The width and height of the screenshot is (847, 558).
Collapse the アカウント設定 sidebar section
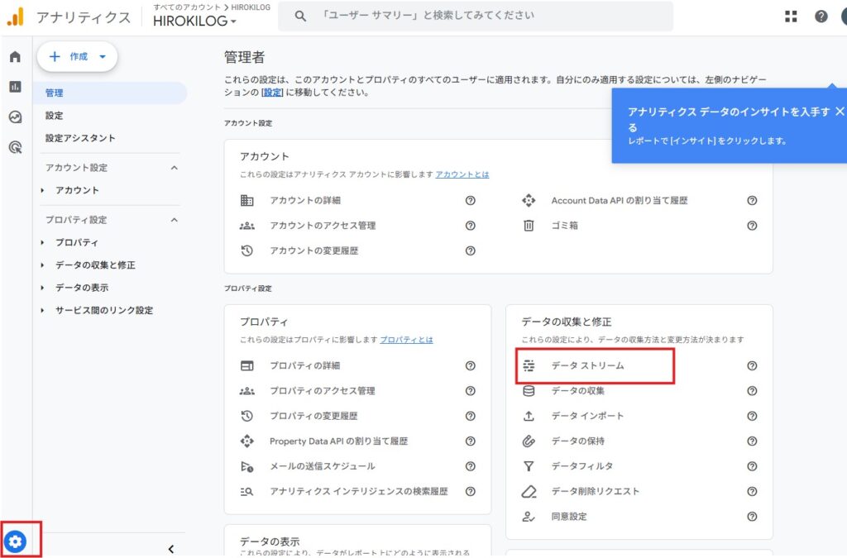click(x=174, y=168)
